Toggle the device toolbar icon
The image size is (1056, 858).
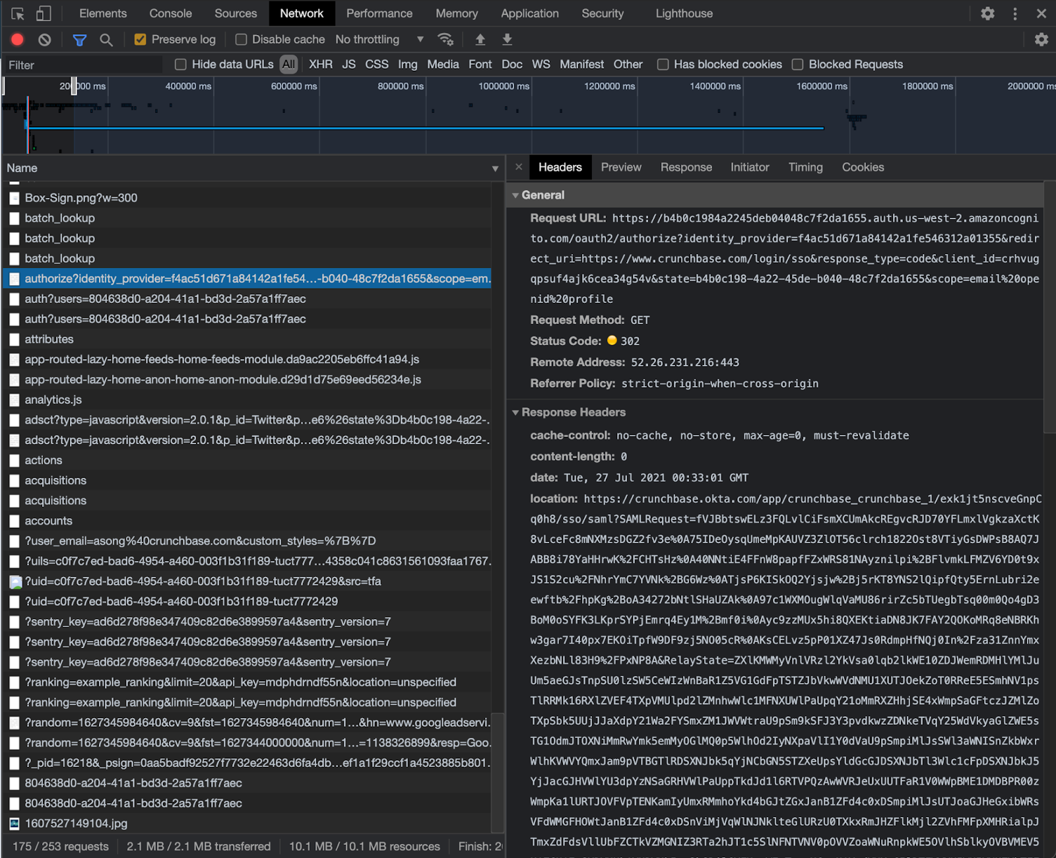coord(44,13)
